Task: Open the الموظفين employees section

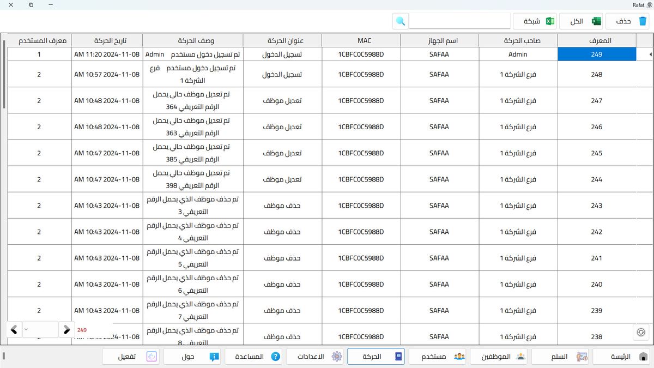Action: pos(500,357)
